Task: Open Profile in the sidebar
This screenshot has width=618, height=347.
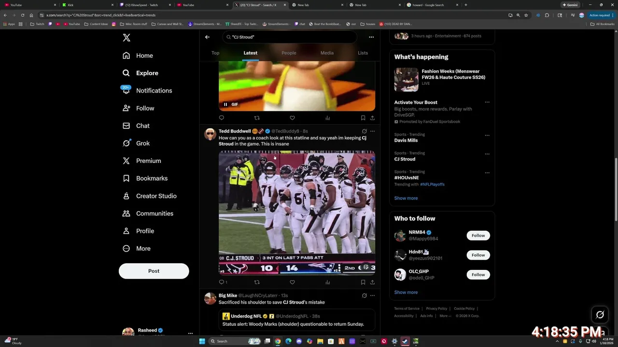Action: [x=138, y=231]
